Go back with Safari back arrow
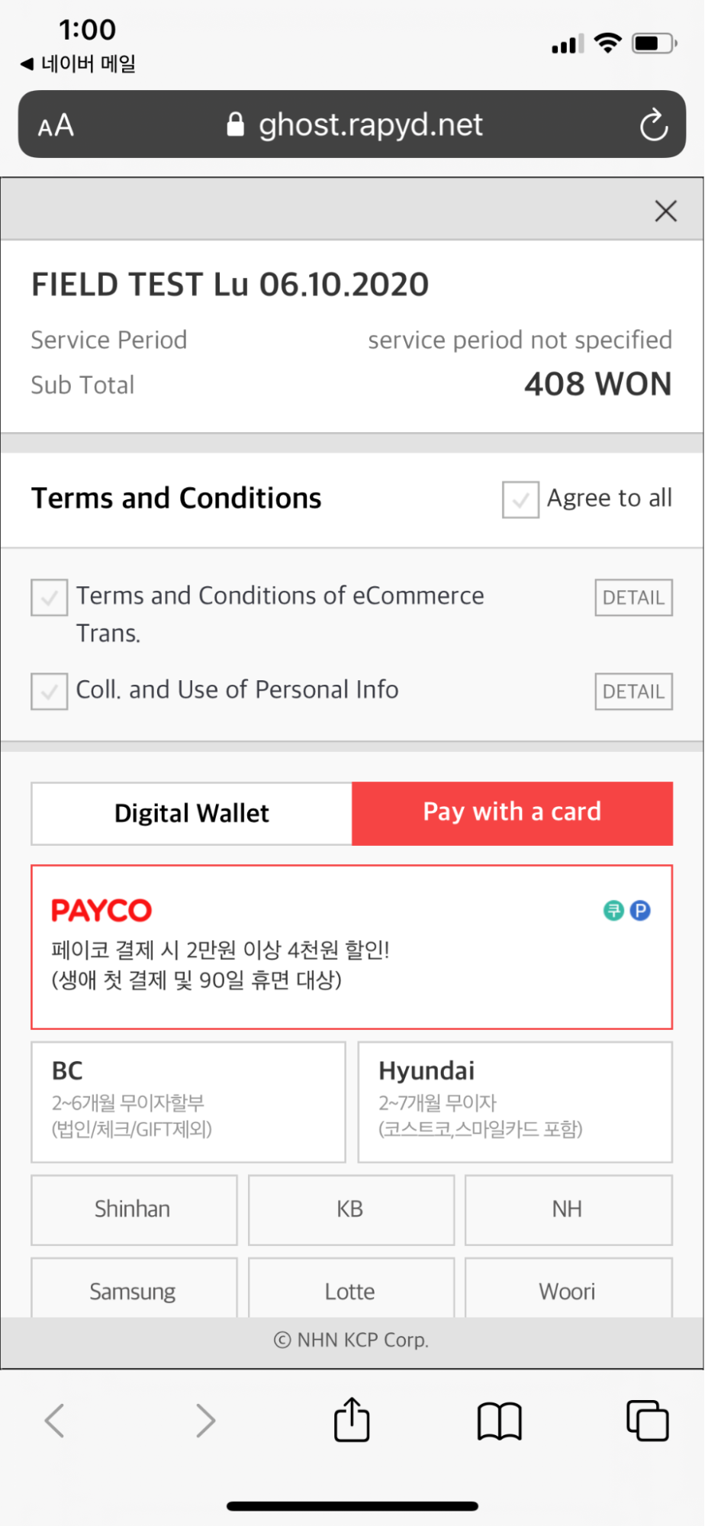Image resolution: width=705 pixels, height=1526 pixels. tap(55, 1421)
